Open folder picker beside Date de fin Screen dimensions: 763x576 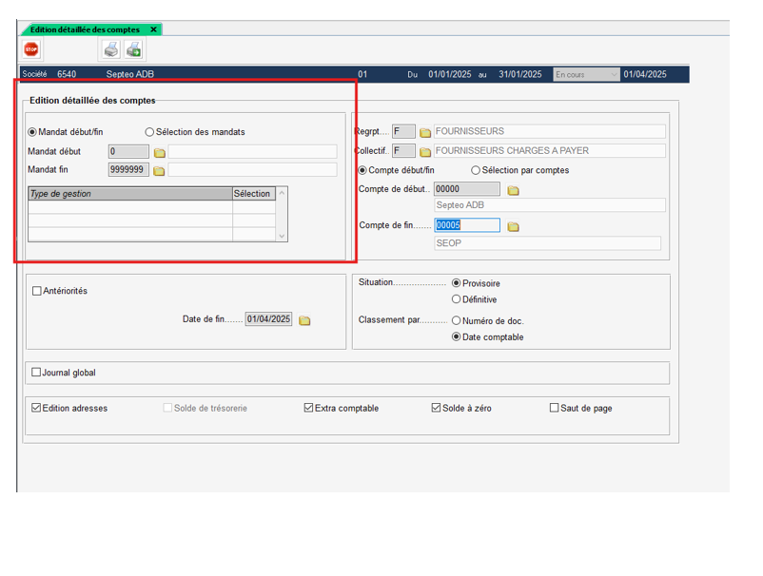tap(304, 320)
